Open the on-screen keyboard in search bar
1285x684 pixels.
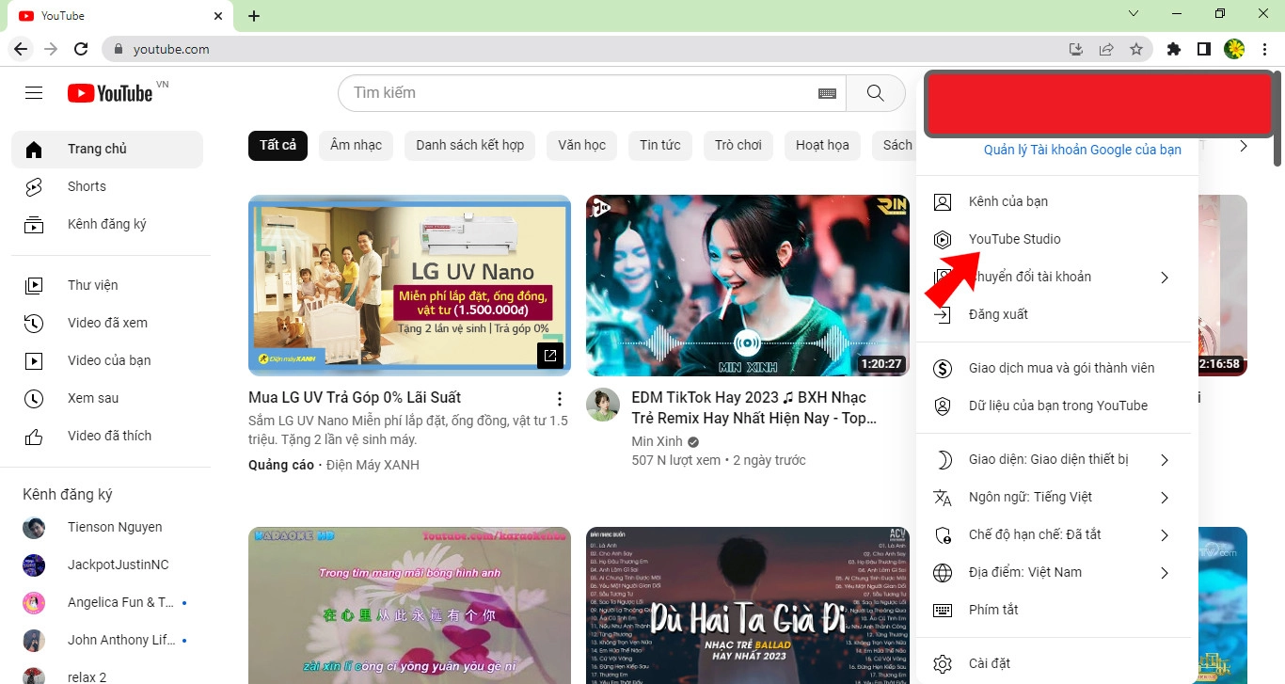click(x=827, y=92)
